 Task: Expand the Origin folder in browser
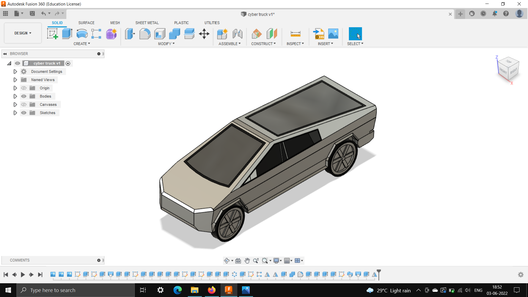tap(15, 88)
